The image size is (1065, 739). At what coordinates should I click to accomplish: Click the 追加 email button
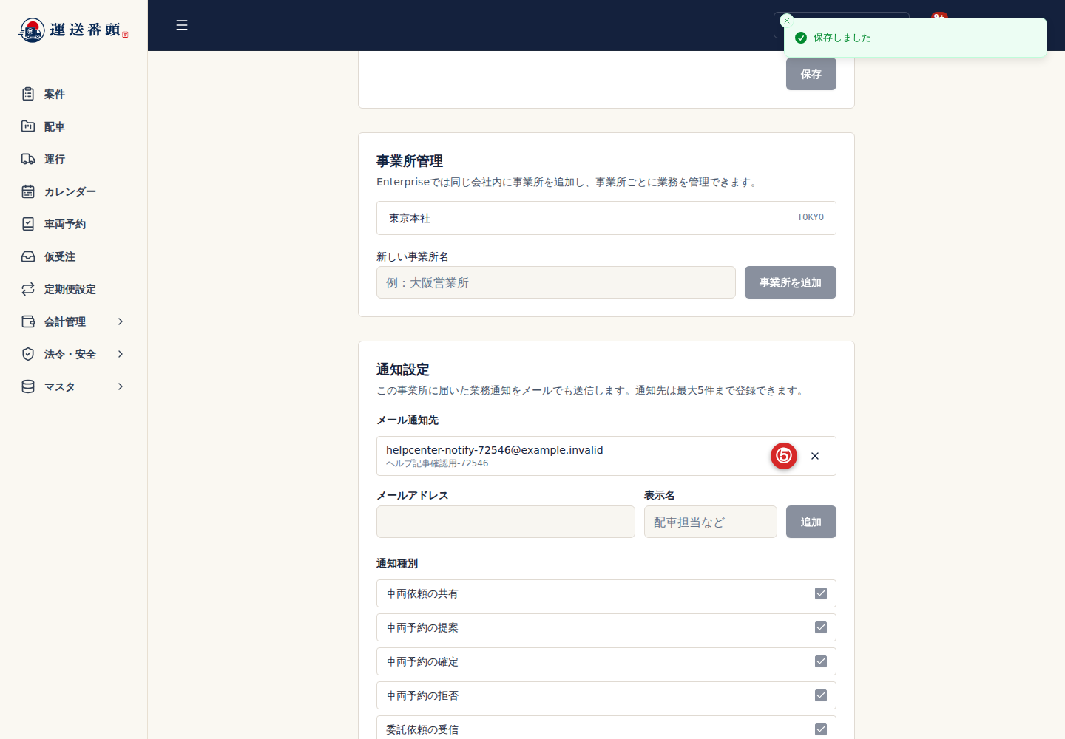point(811,522)
